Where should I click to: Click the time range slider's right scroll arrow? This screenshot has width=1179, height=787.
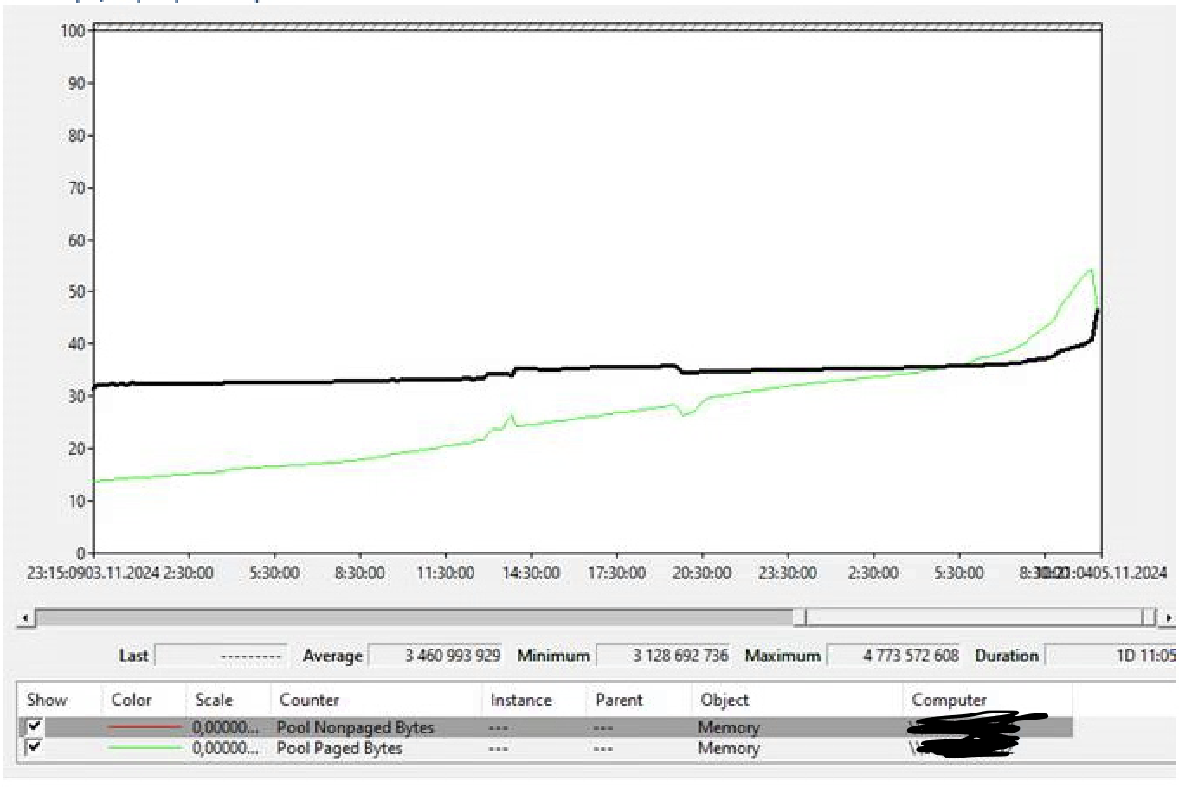(x=1168, y=617)
